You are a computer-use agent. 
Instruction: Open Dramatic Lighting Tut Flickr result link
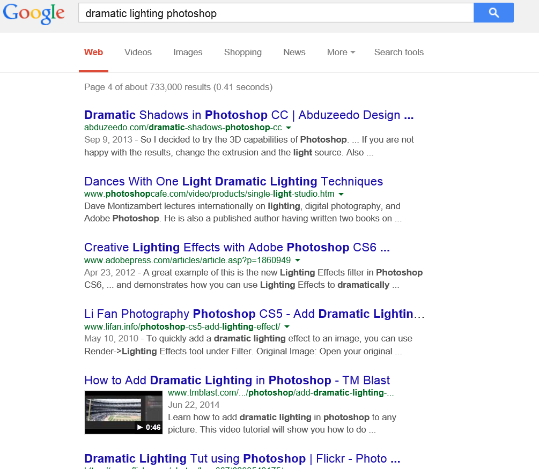[242, 459]
